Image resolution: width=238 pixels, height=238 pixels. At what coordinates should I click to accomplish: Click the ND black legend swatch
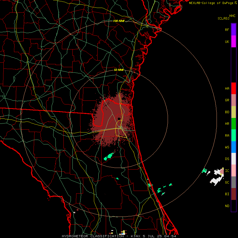pos(234,206)
